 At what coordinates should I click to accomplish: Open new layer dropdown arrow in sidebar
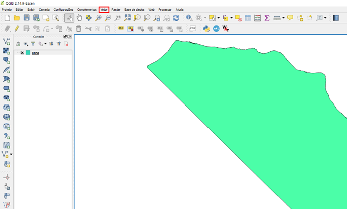11,154
